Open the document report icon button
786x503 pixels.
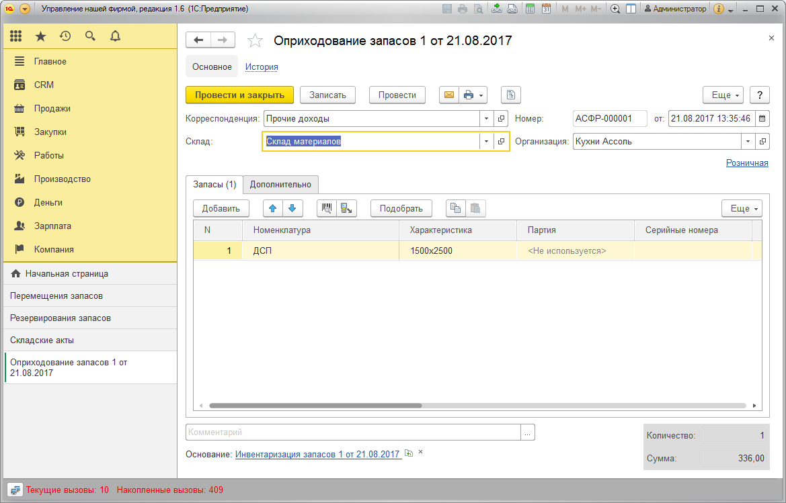[511, 95]
